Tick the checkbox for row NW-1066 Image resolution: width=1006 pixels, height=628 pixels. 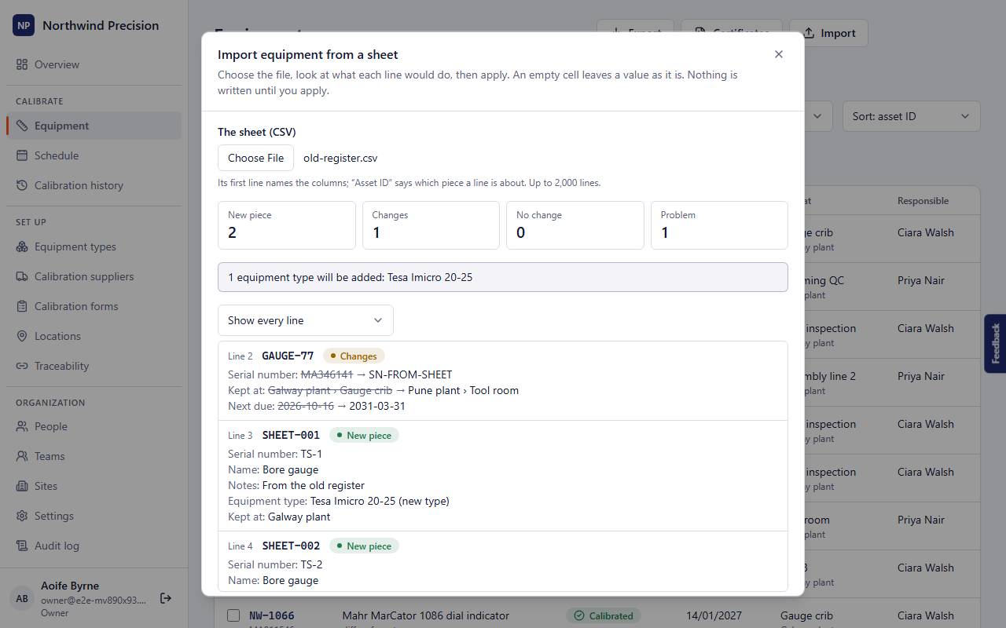tap(233, 615)
